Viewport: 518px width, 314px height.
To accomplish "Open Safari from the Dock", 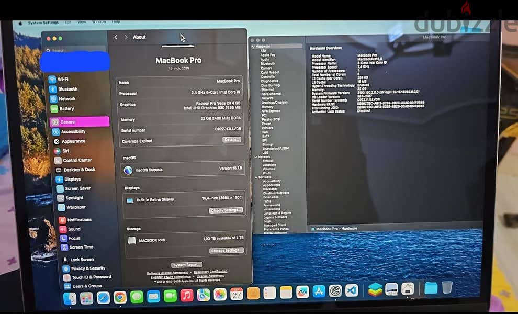I will coord(103,298).
